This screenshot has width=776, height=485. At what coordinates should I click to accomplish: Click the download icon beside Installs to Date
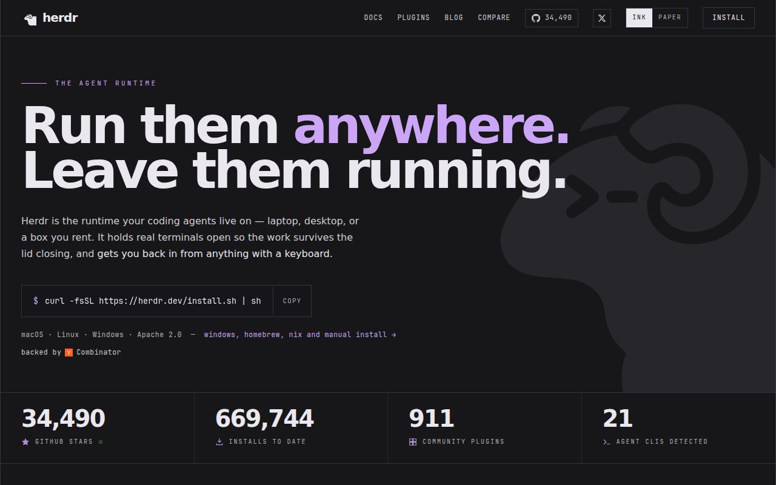(x=219, y=442)
